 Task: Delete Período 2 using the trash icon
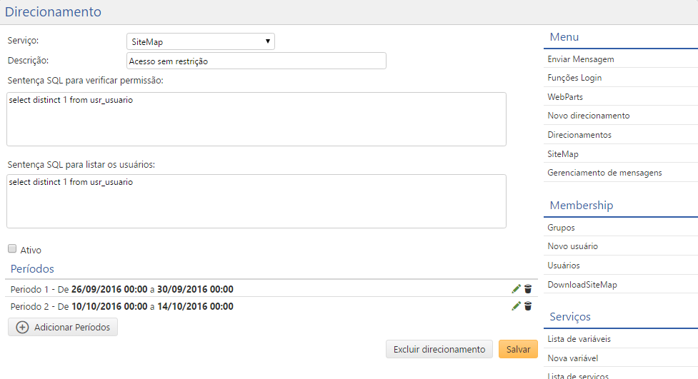tap(528, 306)
